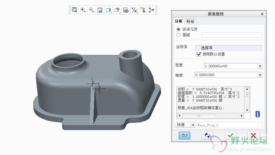Screen dimensions: 275x155
Task: Open the 密度 dropdown arrow
Action: 260,66
